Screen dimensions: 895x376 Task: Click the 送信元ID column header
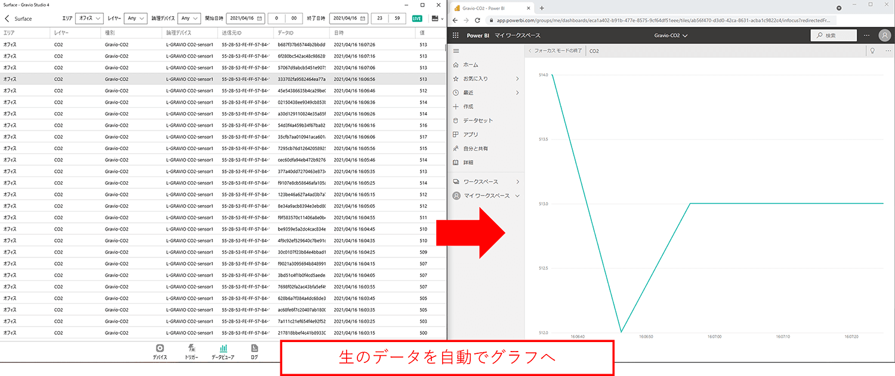coord(247,33)
